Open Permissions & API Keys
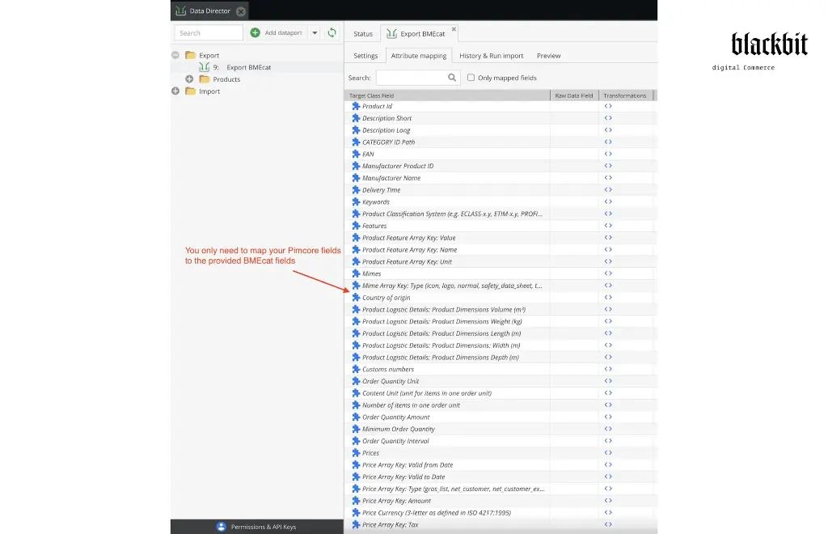This screenshot has width=828, height=534. [257, 527]
